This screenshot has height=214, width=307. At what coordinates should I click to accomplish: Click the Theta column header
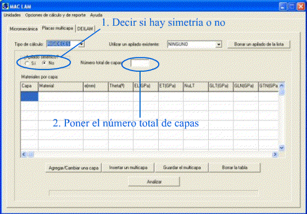tap(121, 86)
